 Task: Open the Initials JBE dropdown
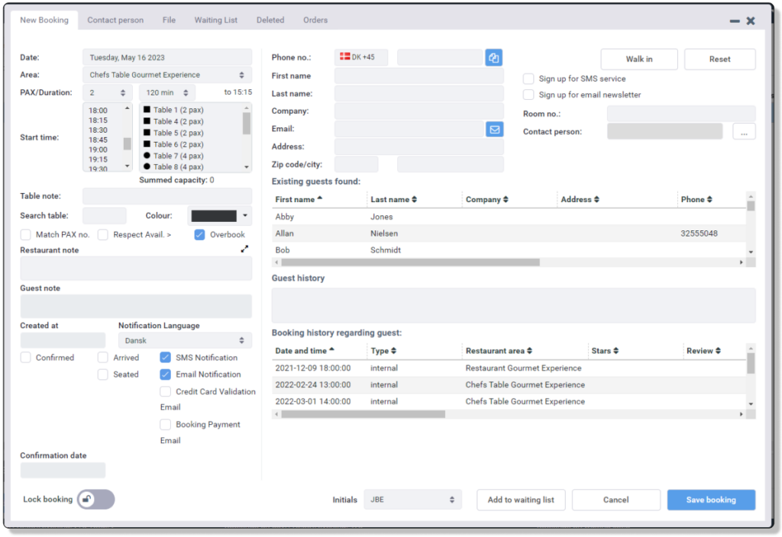412,500
